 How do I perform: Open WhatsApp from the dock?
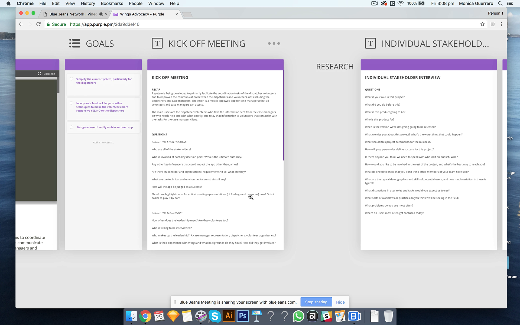click(298, 316)
